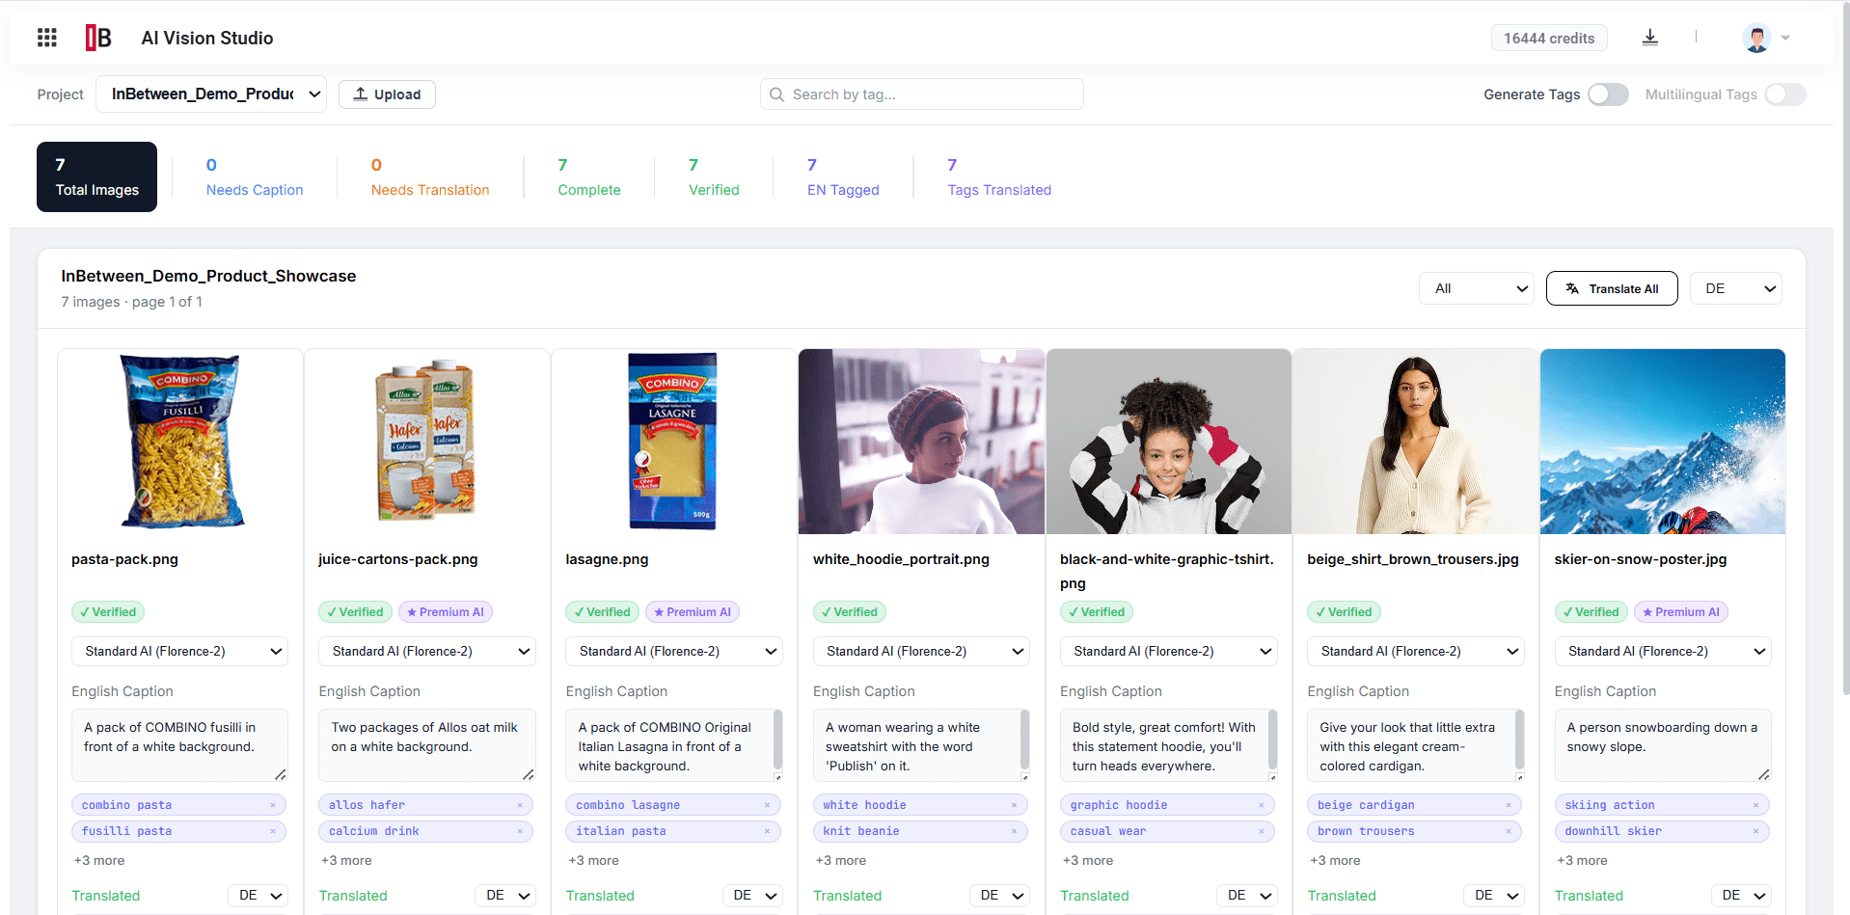Select the Complete filter tab
Screen dimensions: 1850x915
coord(589,177)
